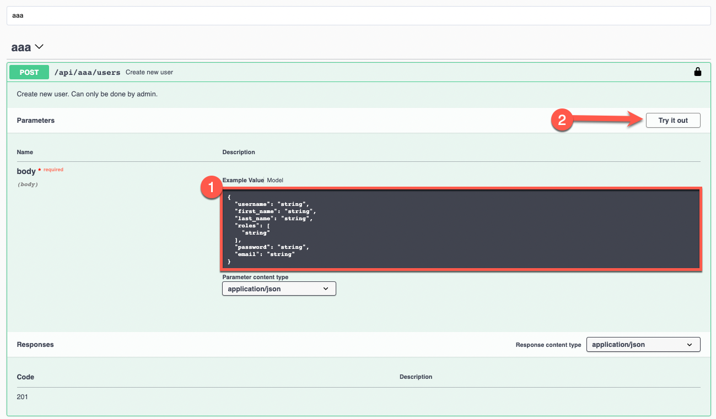Click the Try it out button
Screen dimensions: 716x419
point(672,120)
